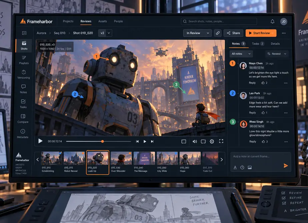The width and height of the screenshot is (308, 223).
Task: Open the All notes filter dropdown
Action: pos(241,54)
